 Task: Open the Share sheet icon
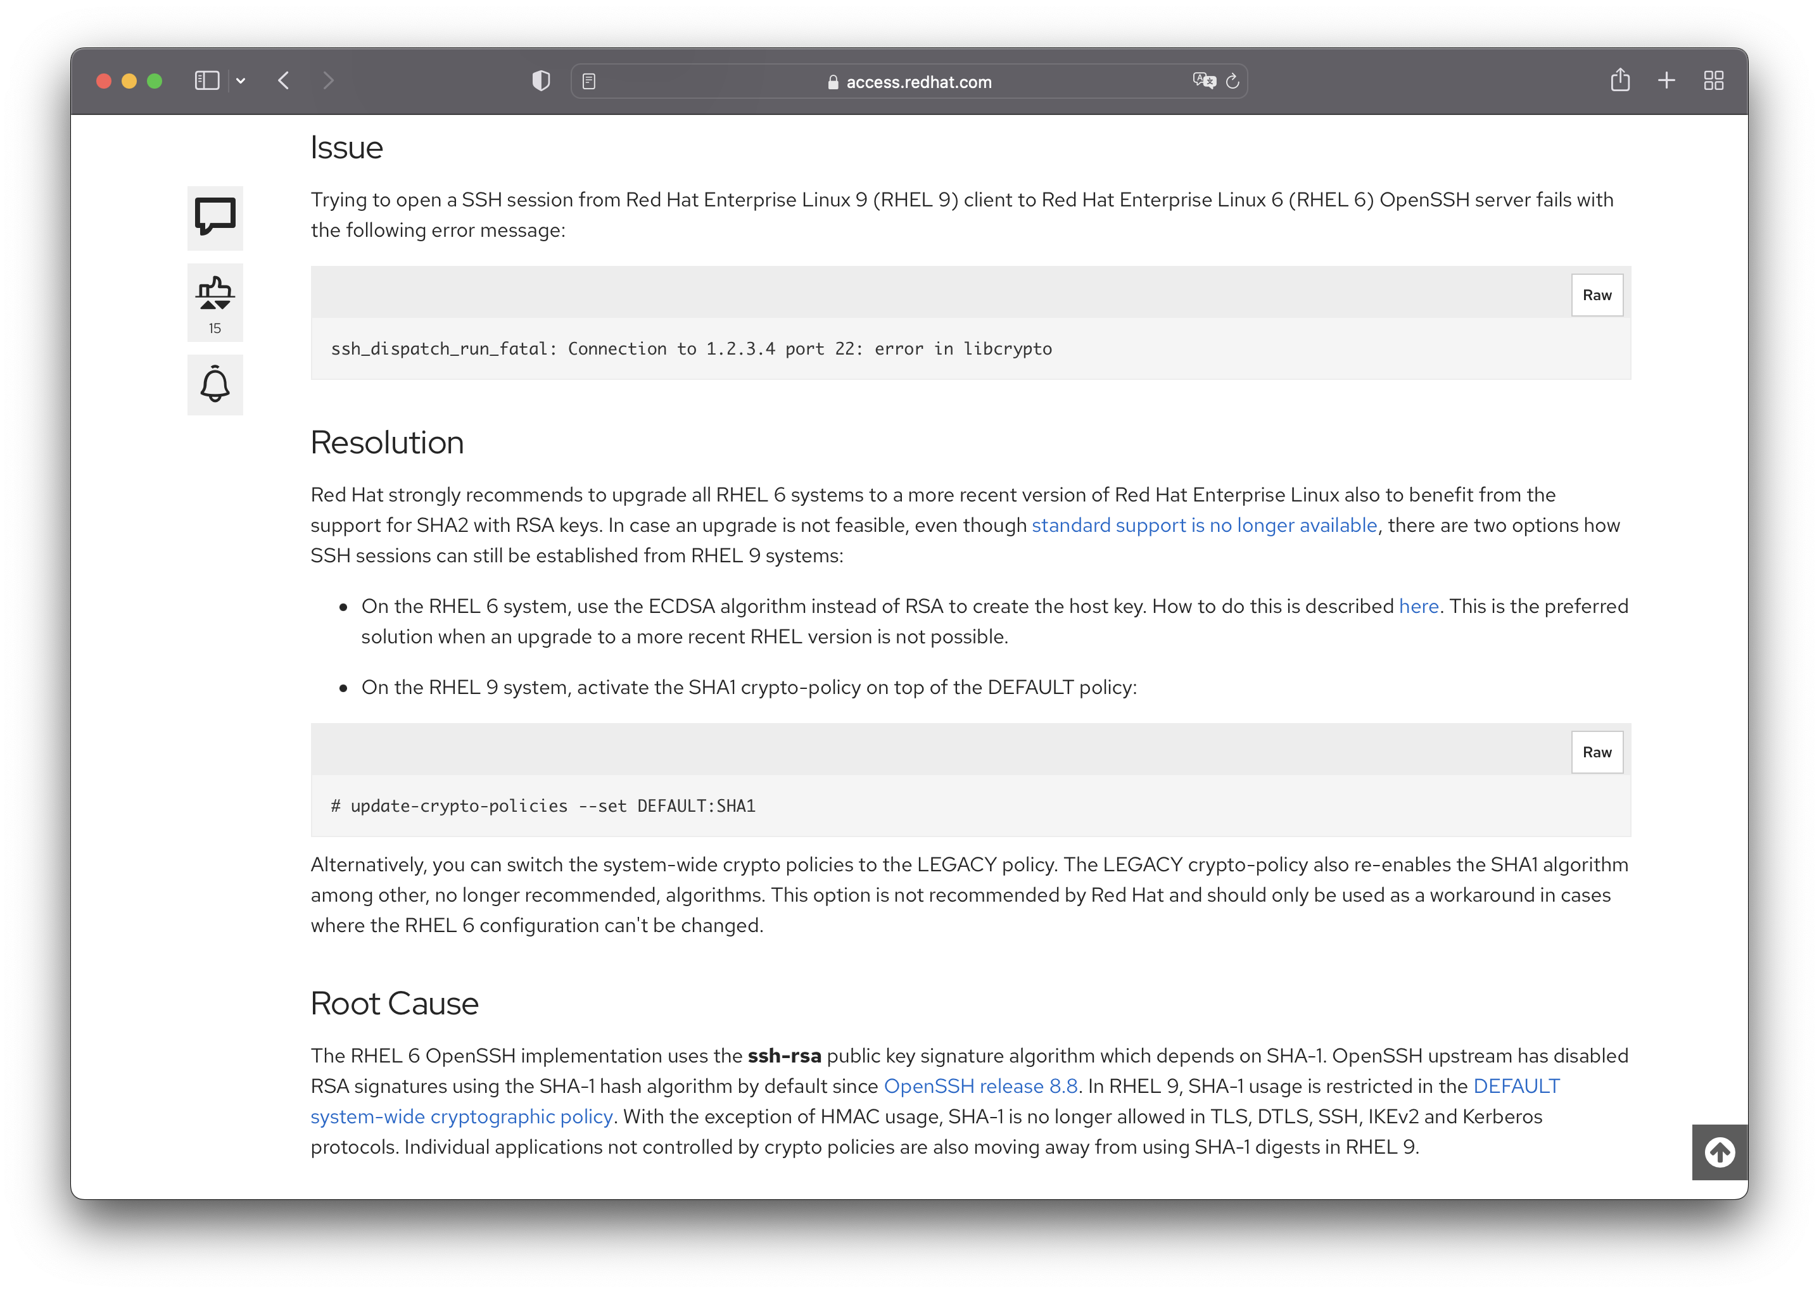point(1619,80)
